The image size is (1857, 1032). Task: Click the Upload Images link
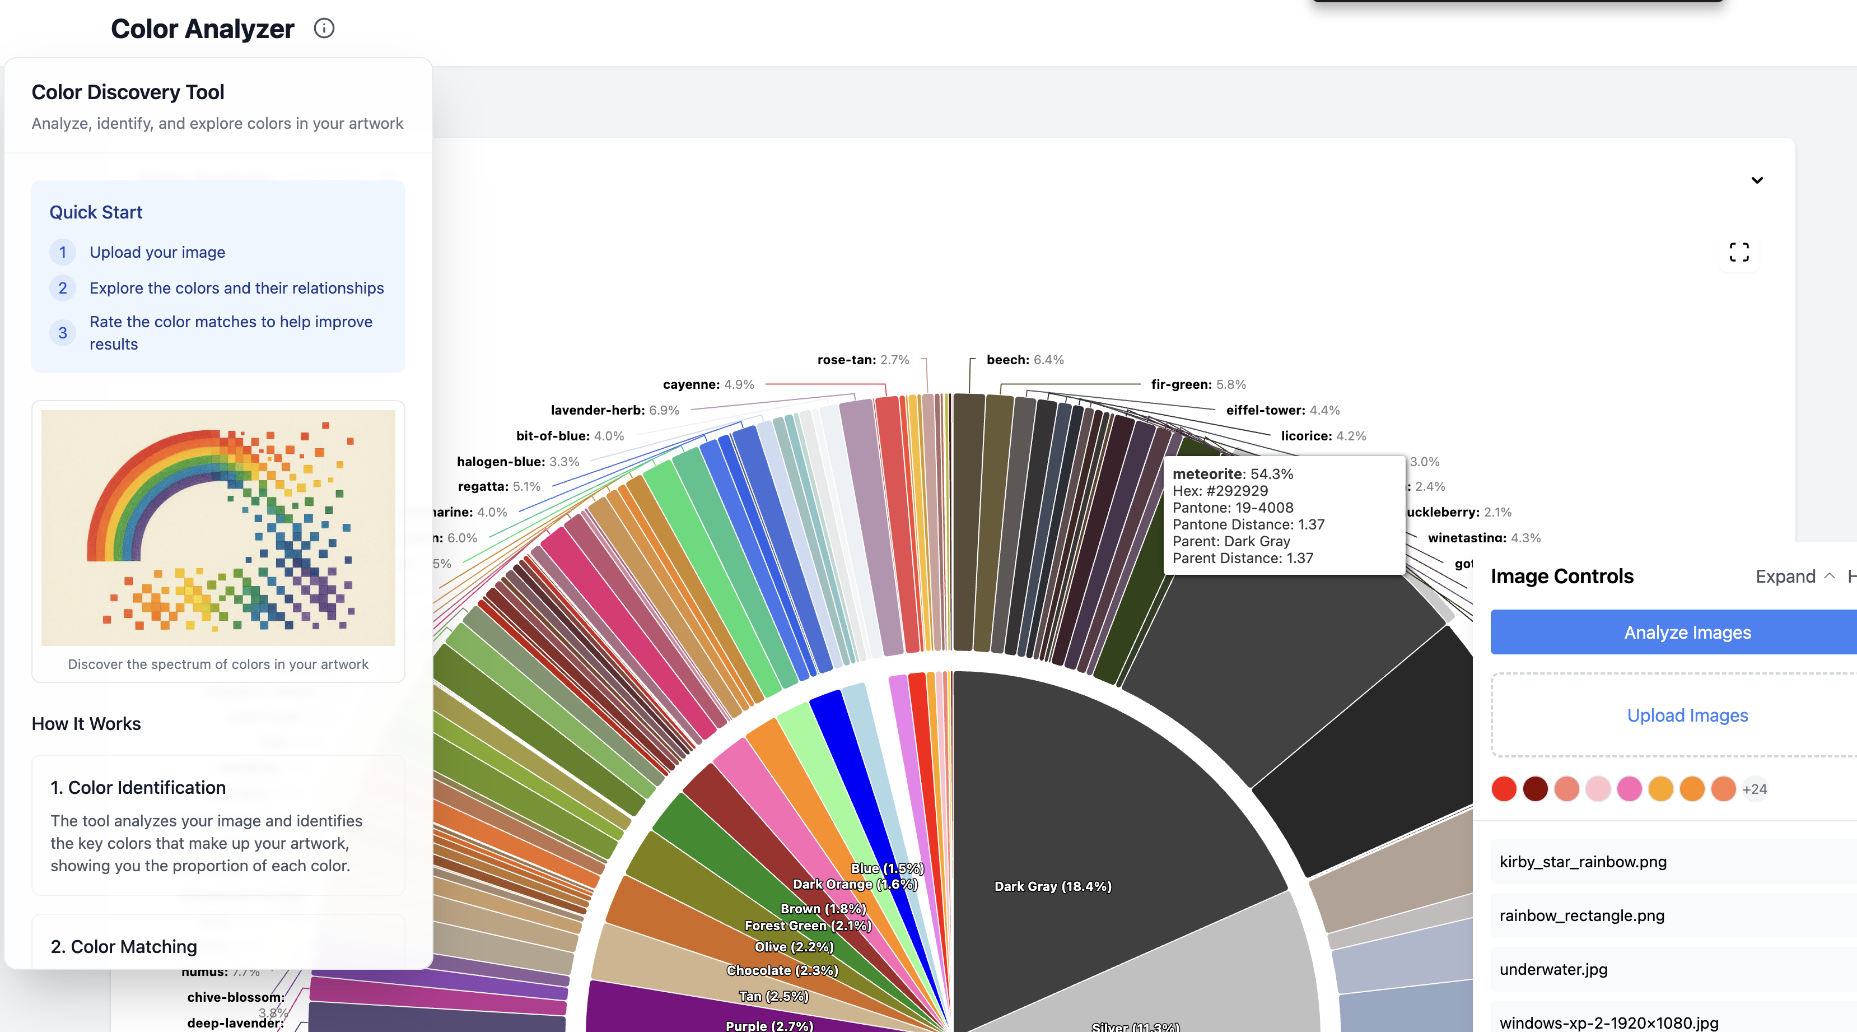pos(1687,715)
